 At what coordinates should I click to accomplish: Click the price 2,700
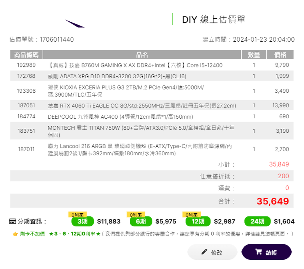point(282,149)
